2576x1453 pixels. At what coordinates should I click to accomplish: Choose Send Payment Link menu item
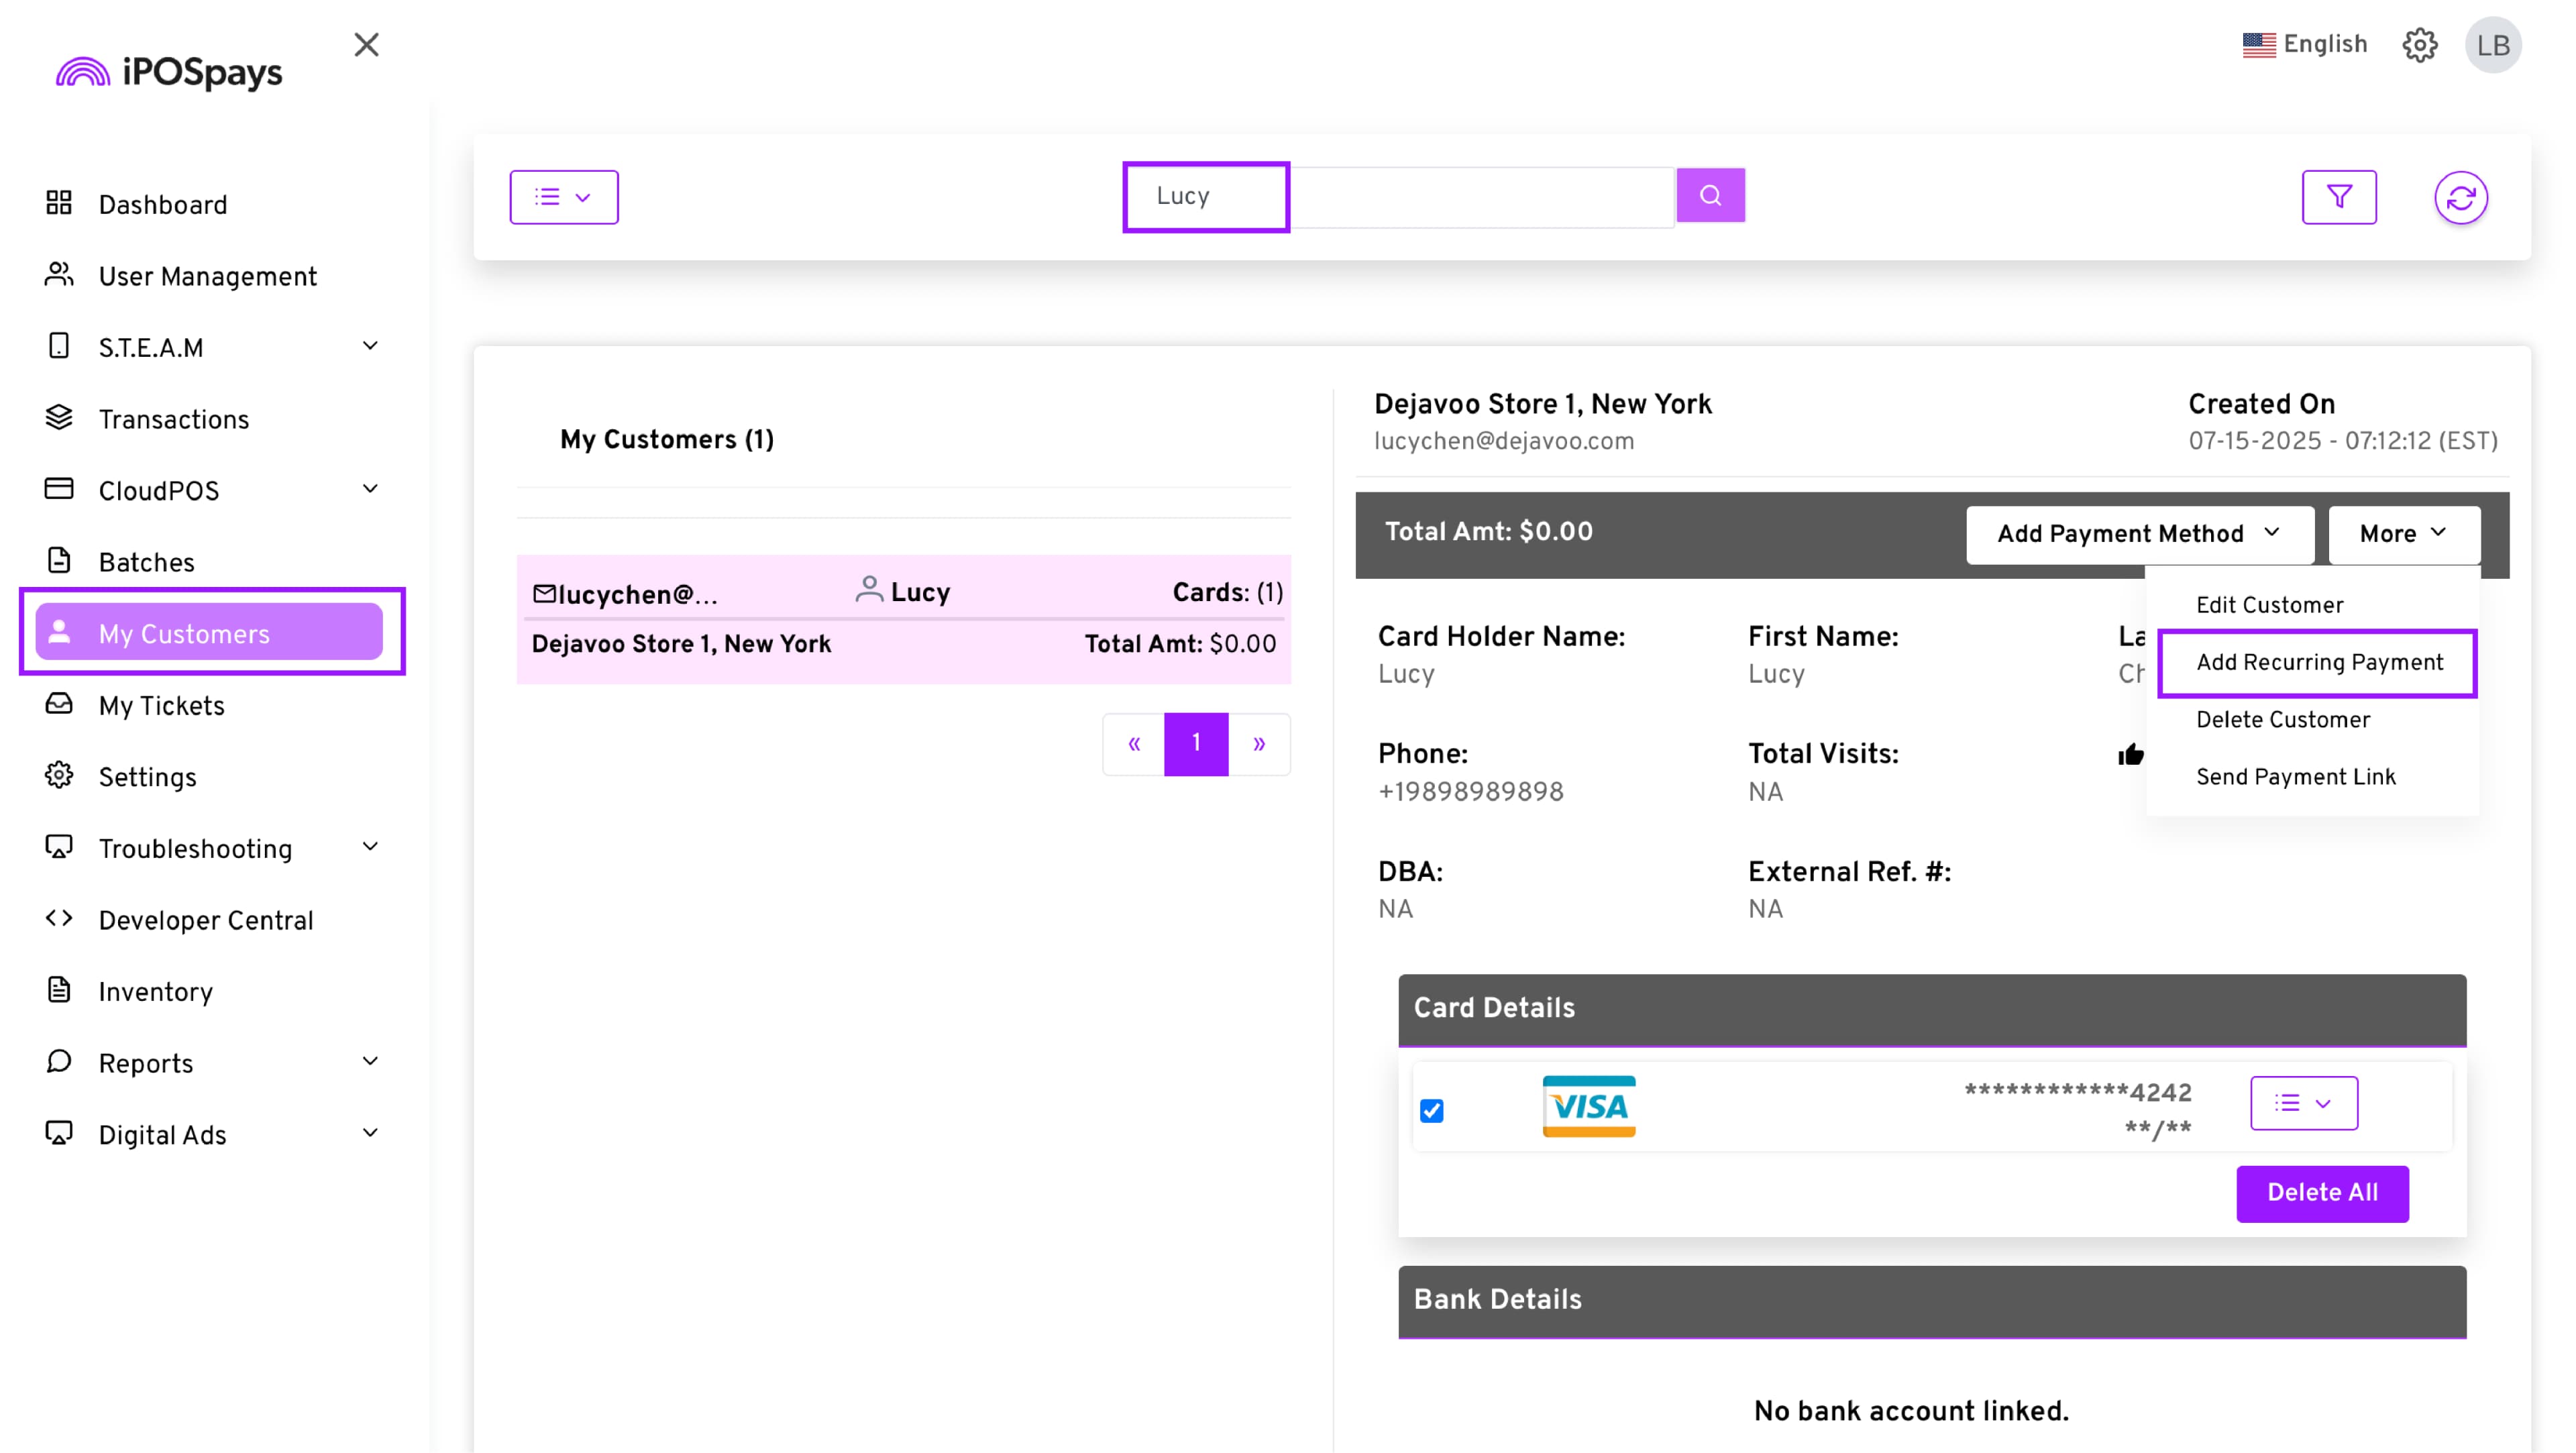2295,777
